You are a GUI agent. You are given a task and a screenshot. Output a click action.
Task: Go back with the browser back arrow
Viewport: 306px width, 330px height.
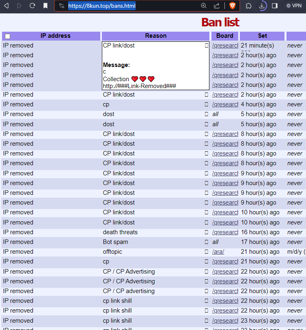pyautogui.click(x=6, y=6)
